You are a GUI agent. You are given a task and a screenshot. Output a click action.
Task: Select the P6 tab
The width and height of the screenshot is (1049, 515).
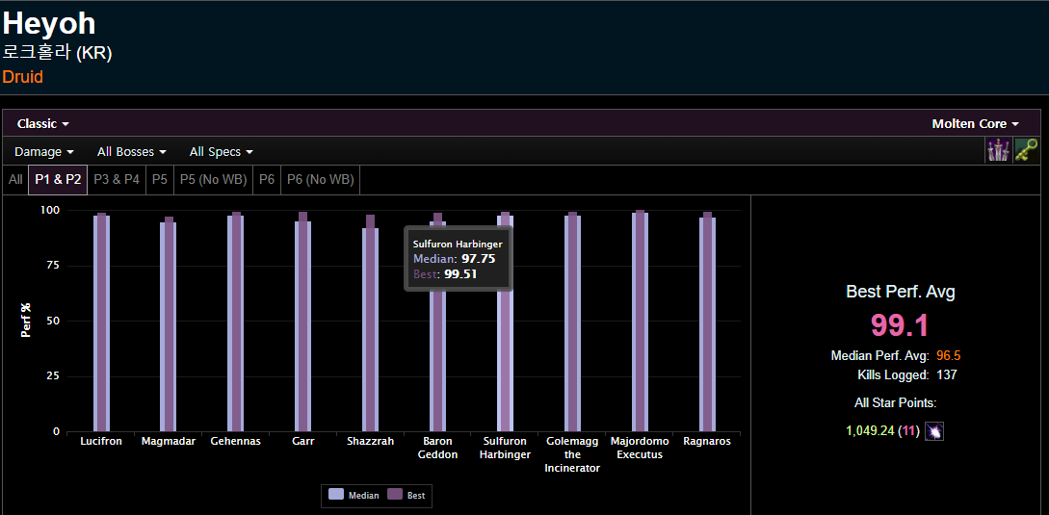[267, 179]
